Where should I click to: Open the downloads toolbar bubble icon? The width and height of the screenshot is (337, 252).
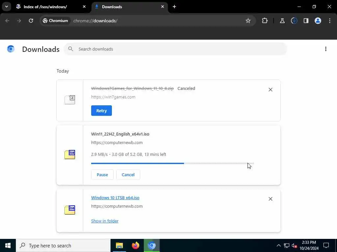(x=294, y=21)
